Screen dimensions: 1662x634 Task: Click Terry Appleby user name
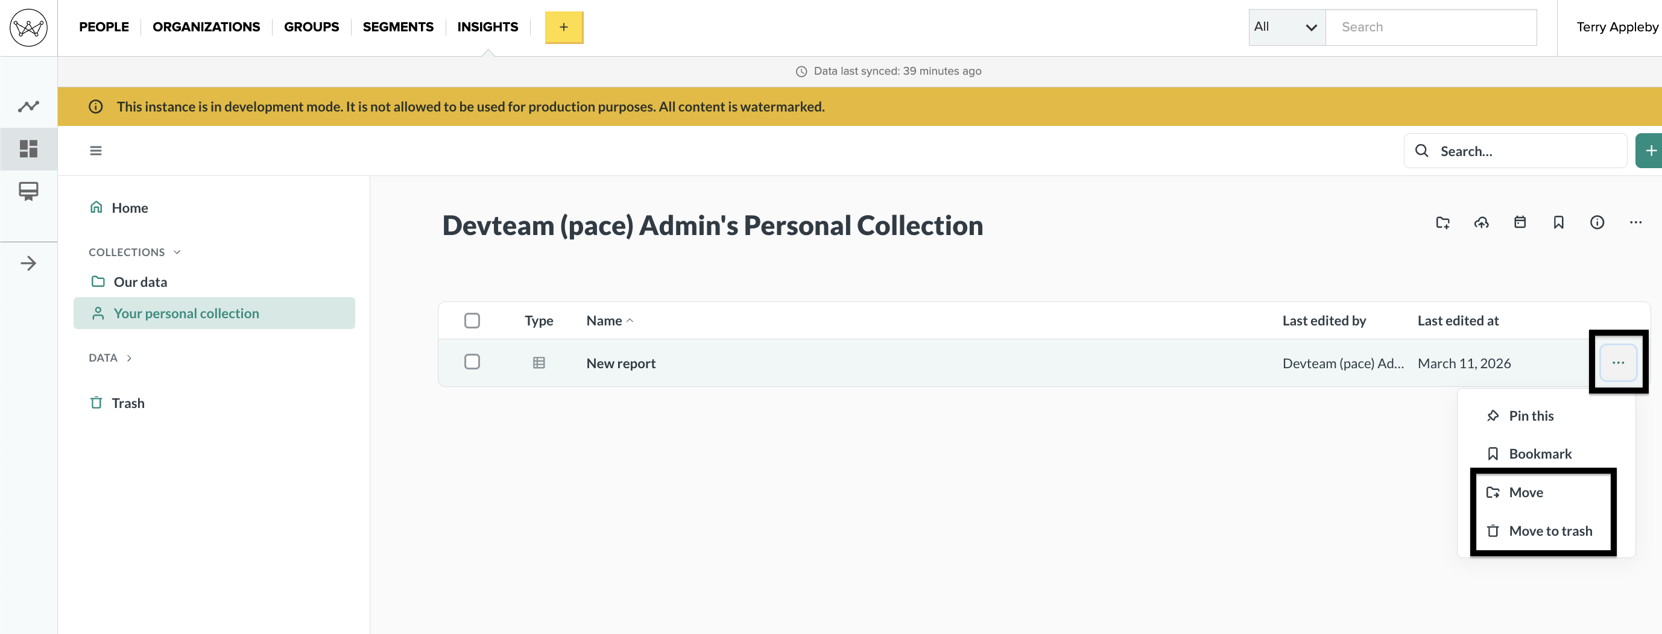[x=1617, y=27]
